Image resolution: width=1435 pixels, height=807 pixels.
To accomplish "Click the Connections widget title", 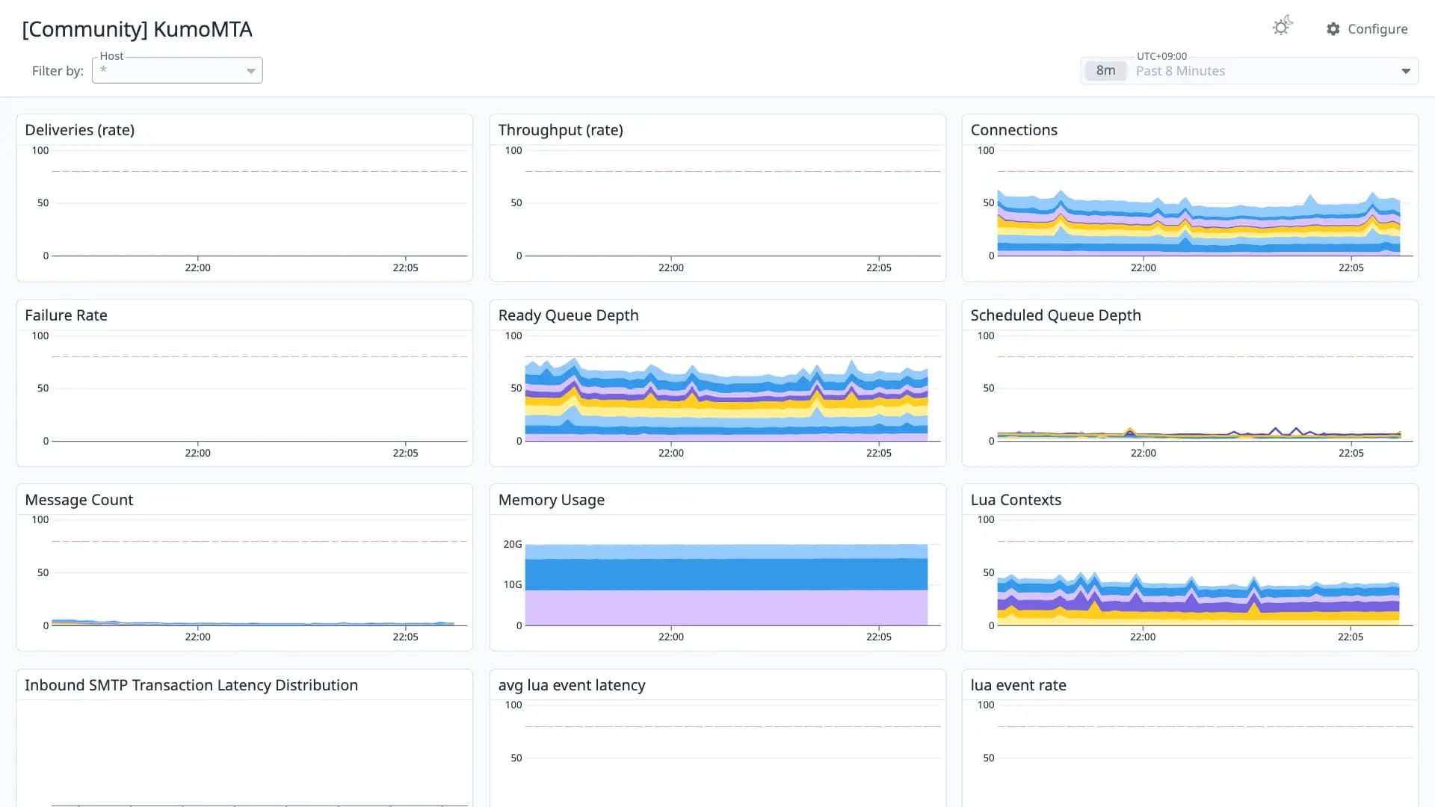I will pos(1014,130).
